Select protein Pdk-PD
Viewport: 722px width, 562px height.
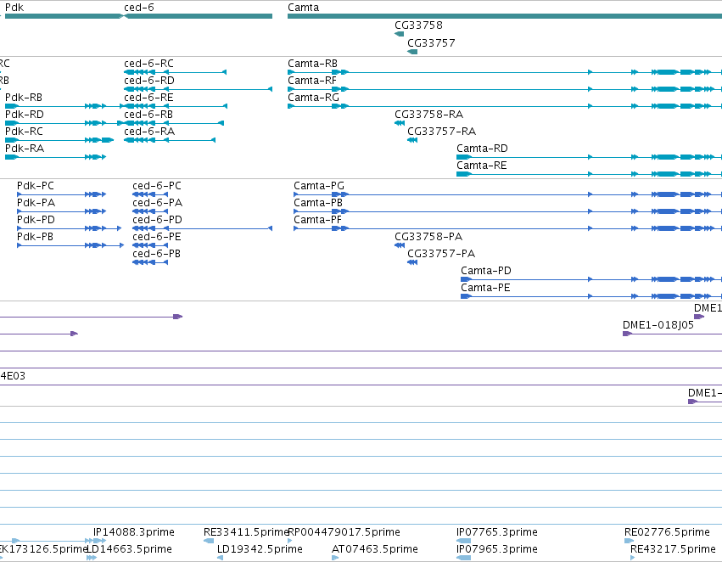(69, 228)
